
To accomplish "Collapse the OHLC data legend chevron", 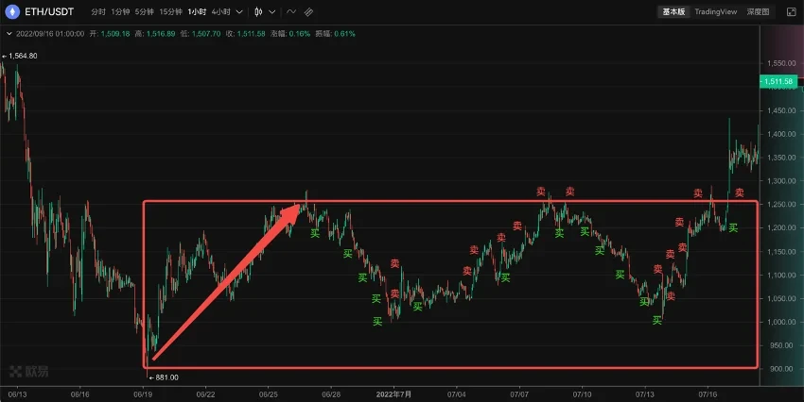I will (x=9, y=33).
